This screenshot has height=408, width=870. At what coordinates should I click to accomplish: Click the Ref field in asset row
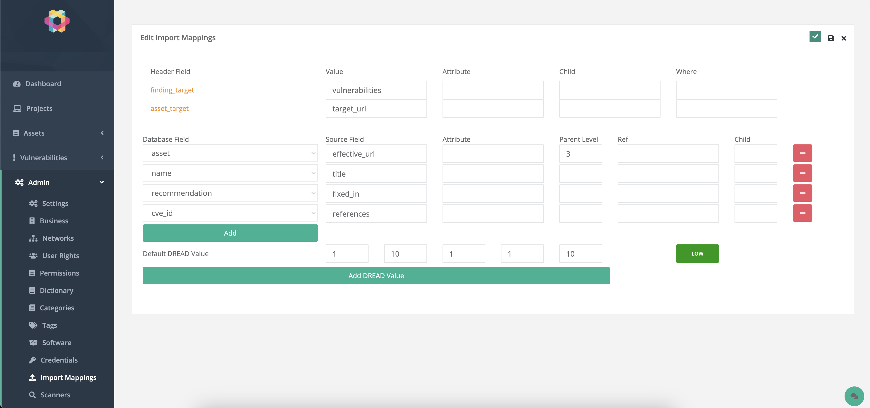tap(668, 154)
